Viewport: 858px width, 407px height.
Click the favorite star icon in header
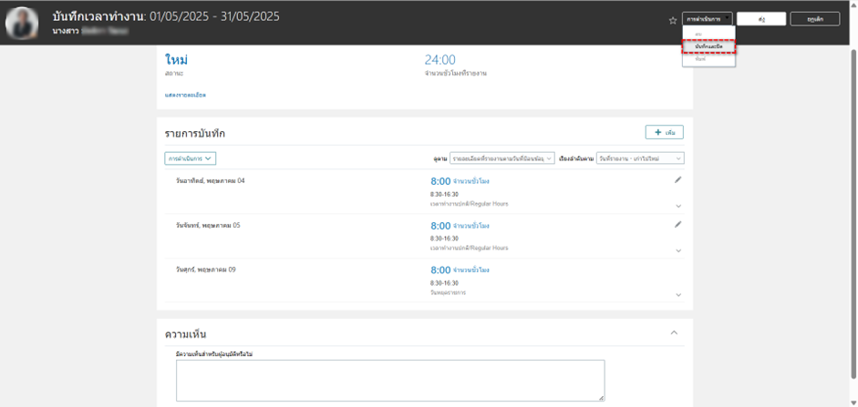(673, 19)
